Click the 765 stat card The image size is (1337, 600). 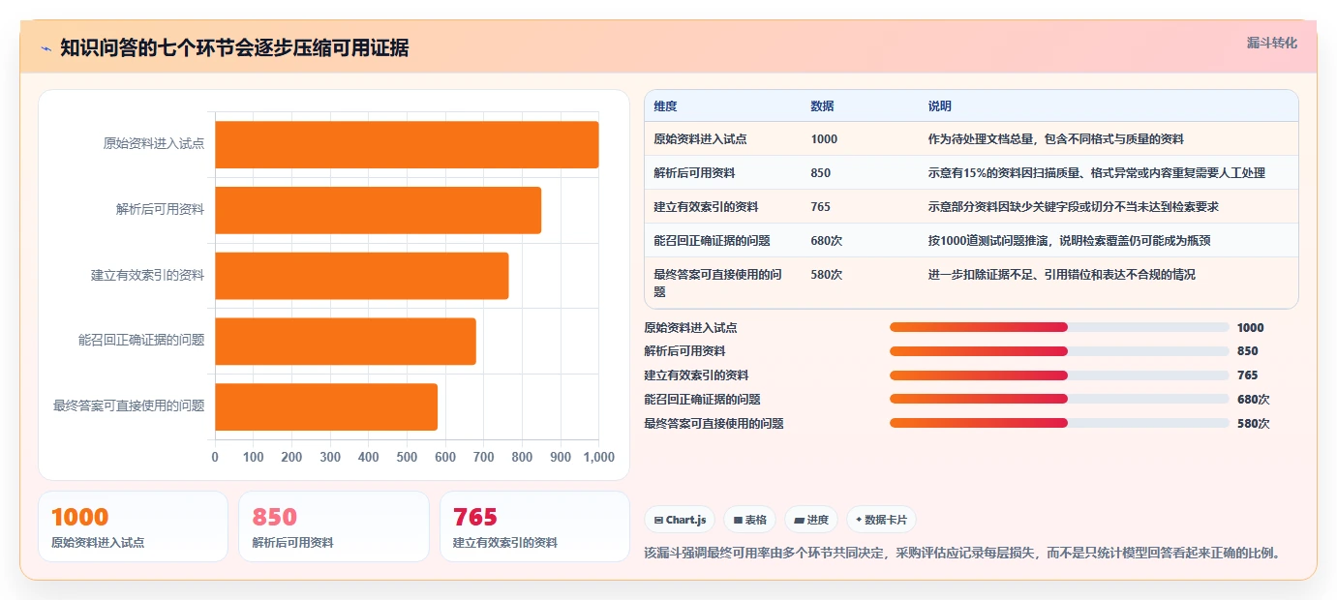(534, 526)
